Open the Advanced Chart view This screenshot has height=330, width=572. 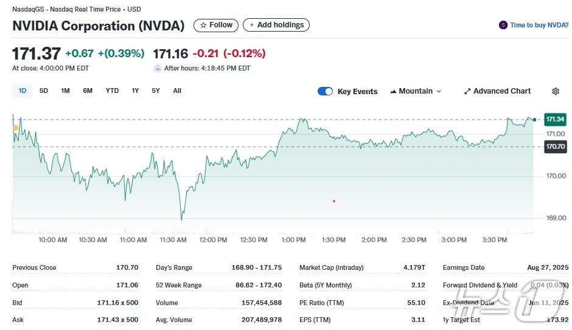point(497,91)
